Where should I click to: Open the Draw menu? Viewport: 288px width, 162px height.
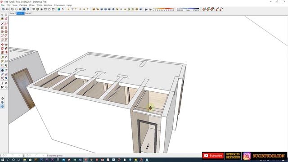click(x=32, y=5)
